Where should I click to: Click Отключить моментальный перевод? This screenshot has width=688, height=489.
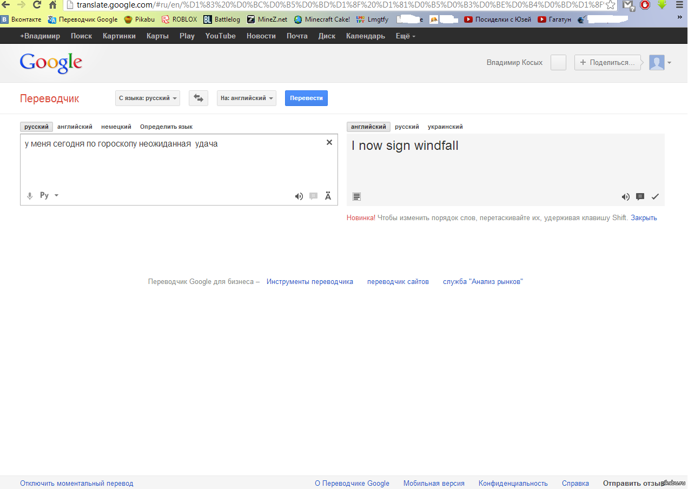(x=77, y=484)
